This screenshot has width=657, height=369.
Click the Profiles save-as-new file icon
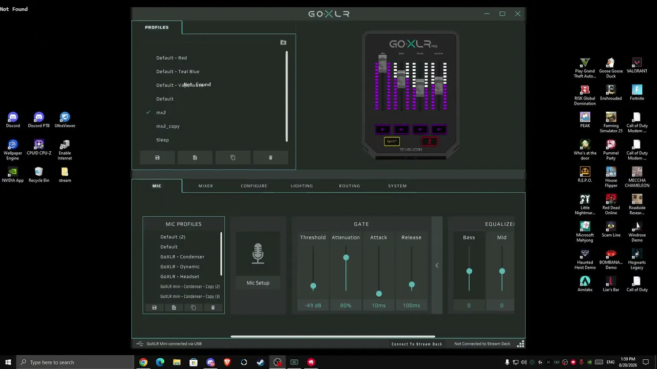pos(195,157)
